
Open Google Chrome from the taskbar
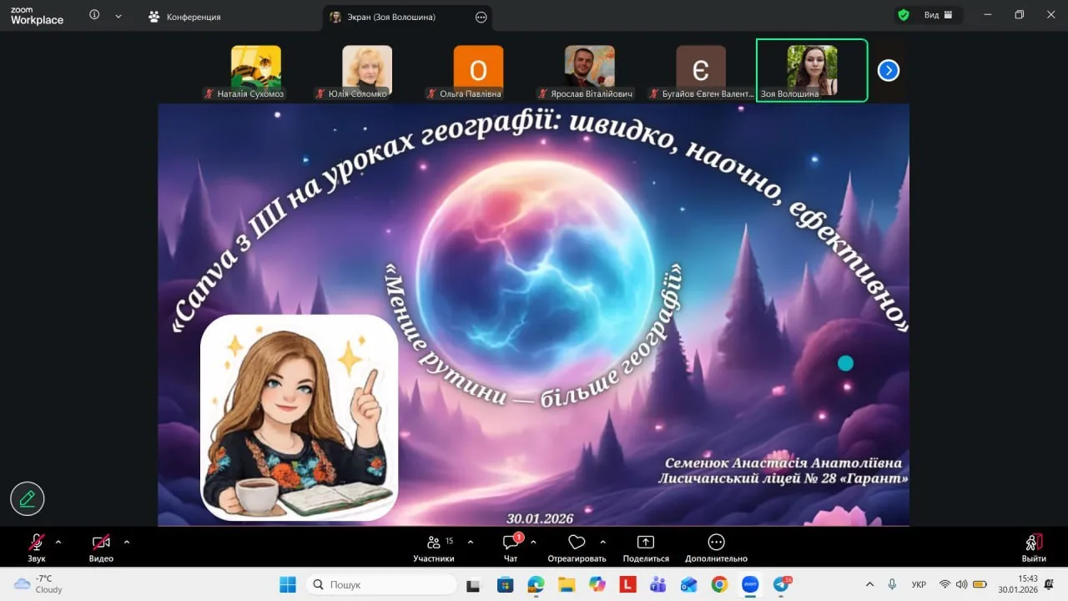(x=719, y=584)
